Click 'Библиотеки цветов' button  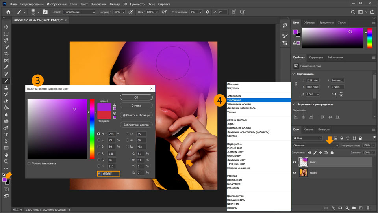point(136,125)
